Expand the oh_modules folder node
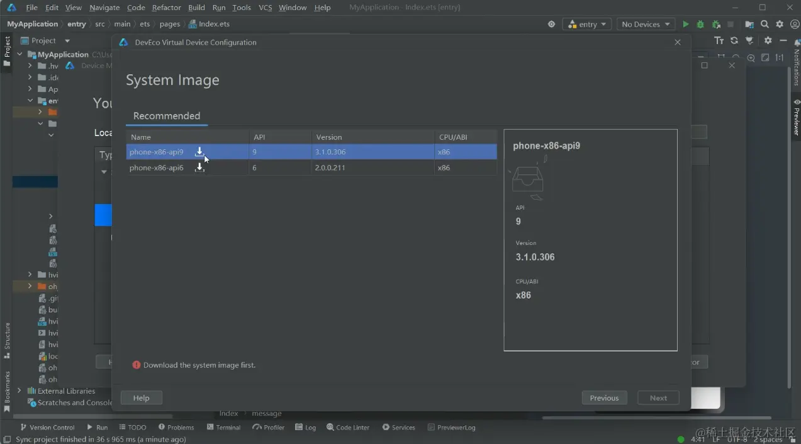The image size is (801, 444). click(30, 287)
